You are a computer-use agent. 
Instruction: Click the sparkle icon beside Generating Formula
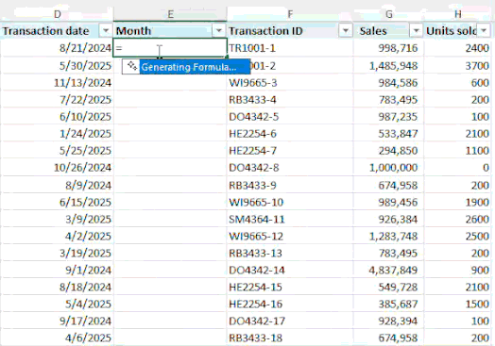(x=132, y=66)
